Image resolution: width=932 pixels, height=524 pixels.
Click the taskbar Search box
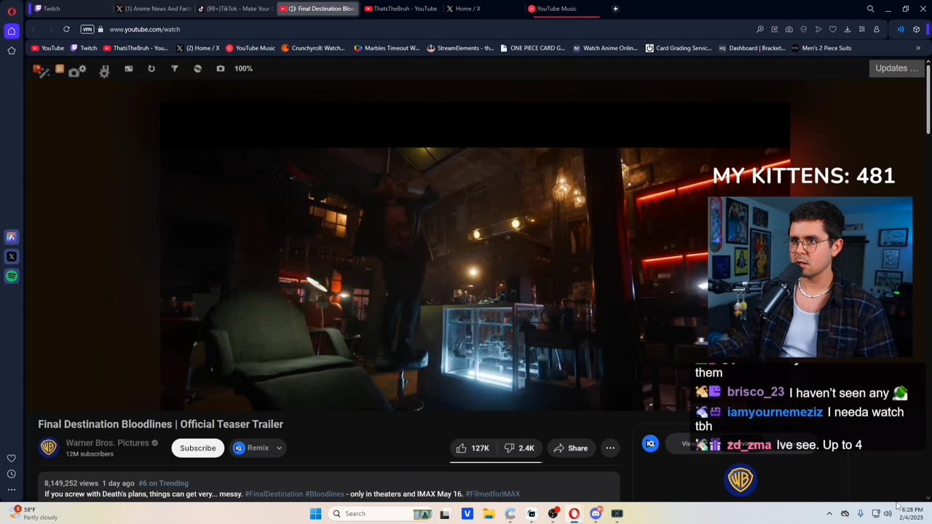382,514
